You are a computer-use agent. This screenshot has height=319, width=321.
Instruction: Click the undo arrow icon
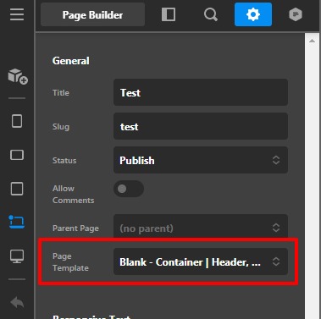(17, 302)
